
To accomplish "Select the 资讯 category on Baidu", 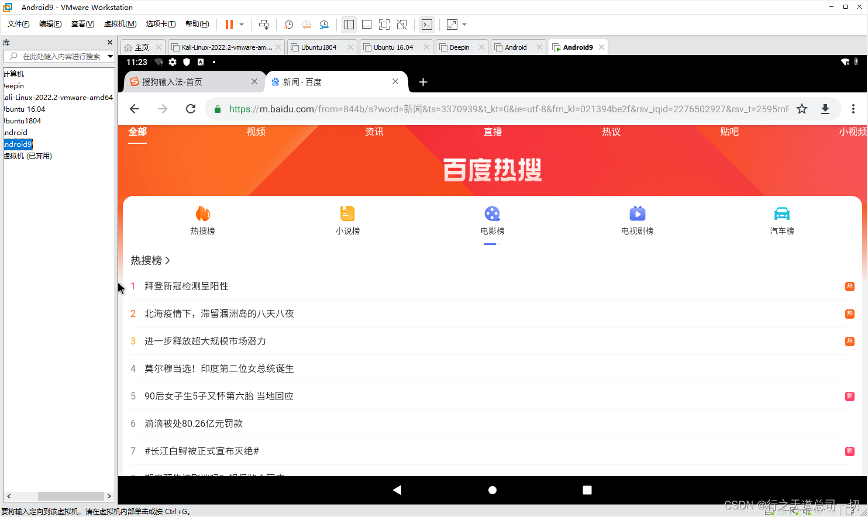I will (x=374, y=132).
